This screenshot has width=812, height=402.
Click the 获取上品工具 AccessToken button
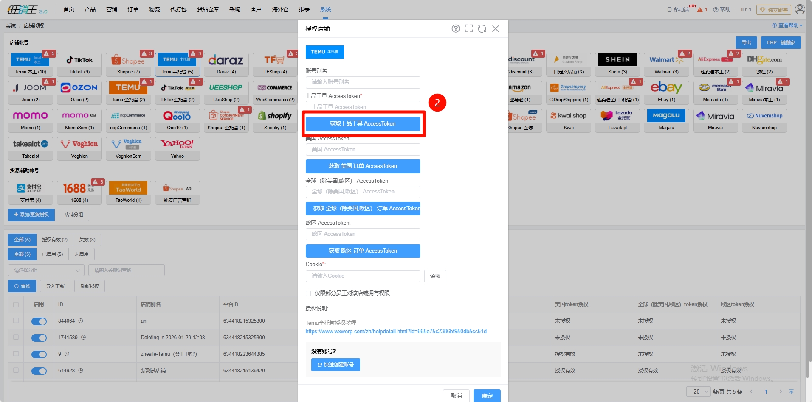click(x=363, y=124)
